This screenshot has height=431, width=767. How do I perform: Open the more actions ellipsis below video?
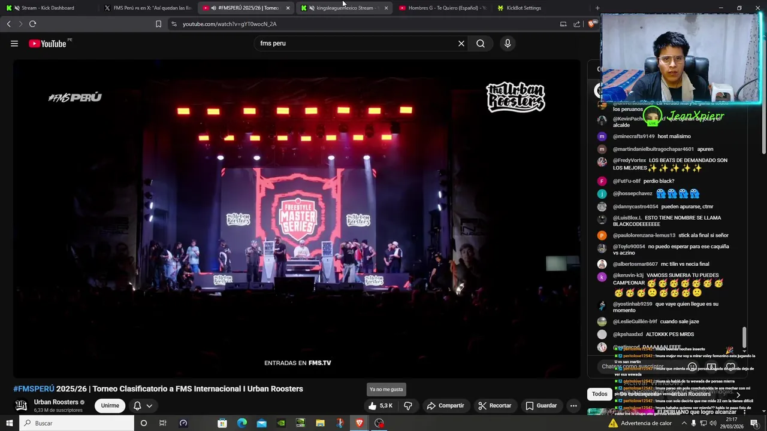pos(573,405)
